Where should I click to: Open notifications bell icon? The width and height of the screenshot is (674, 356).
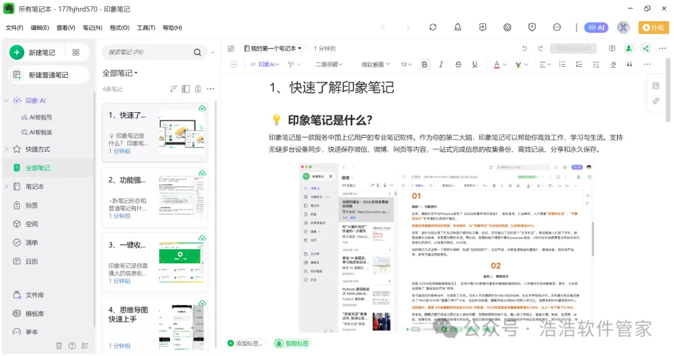point(458,27)
